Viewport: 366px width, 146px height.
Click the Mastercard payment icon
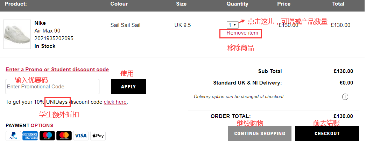point(64,136)
